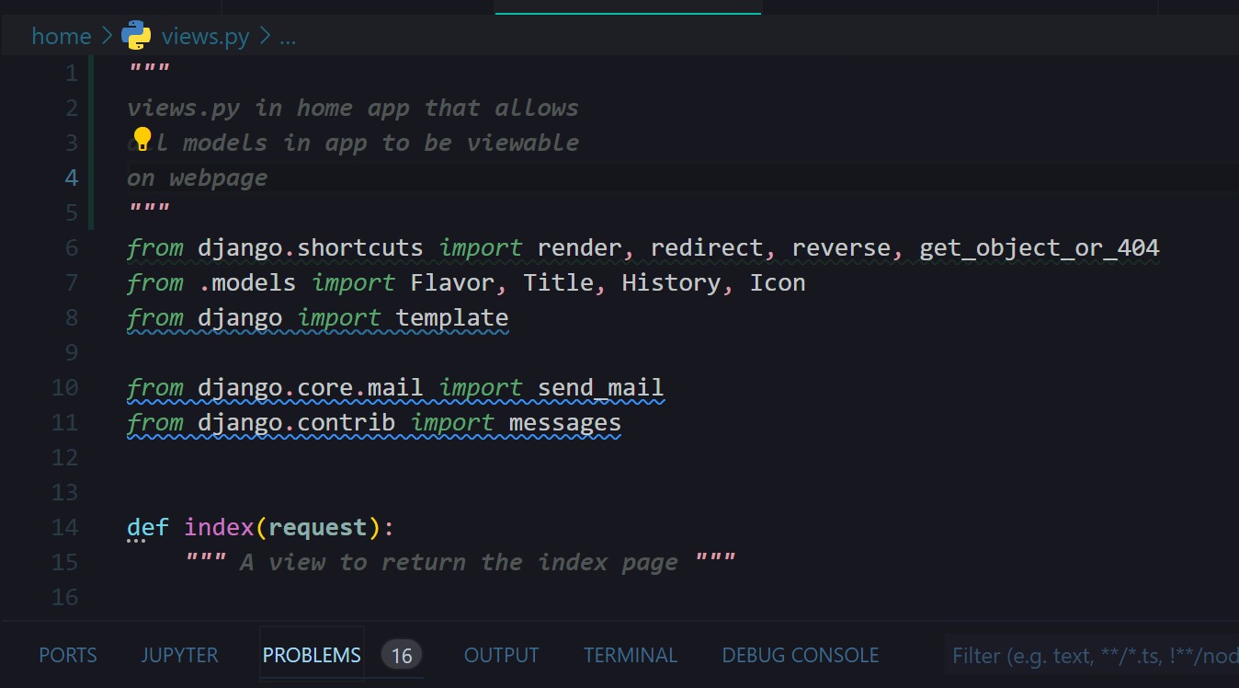Click line number 4 in gutter
1239x688 pixels.
[72, 178]
